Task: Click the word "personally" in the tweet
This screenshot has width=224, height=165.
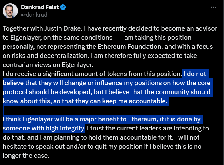Action: point(18,47)
